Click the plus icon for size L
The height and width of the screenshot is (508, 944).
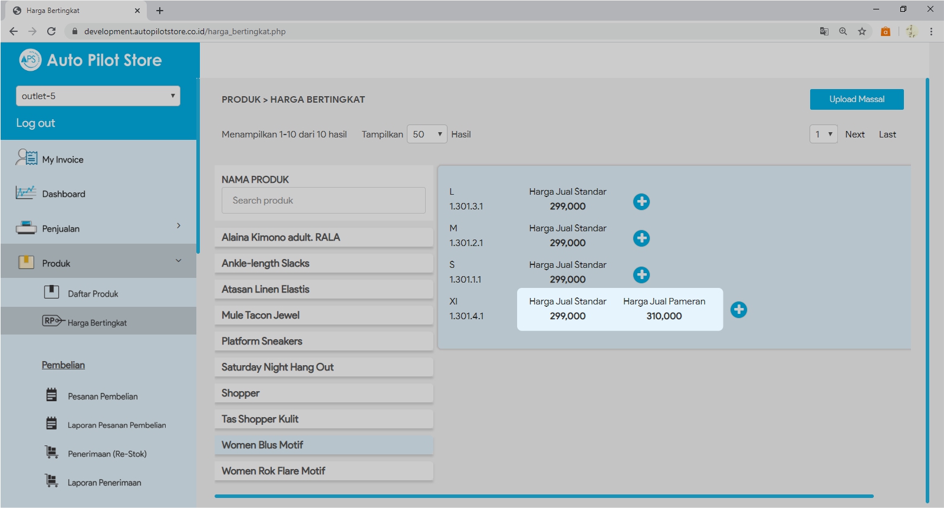[x=641, y=202]
